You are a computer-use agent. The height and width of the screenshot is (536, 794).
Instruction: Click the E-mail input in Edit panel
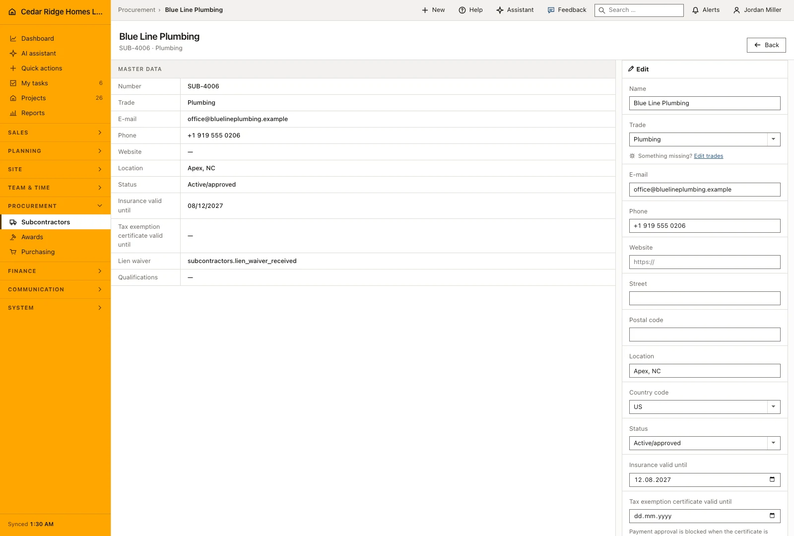click(705, 190)
